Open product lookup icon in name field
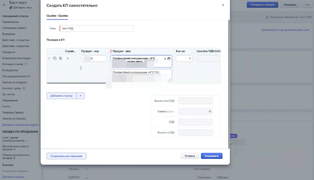 click(x=169, y=58)
